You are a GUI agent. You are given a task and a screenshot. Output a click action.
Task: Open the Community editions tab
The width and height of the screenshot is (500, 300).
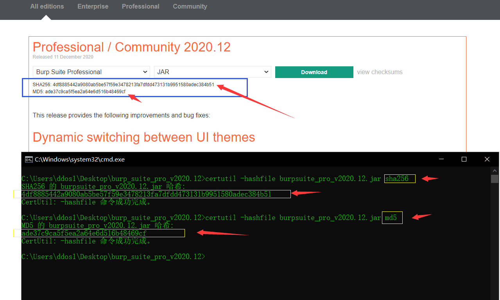pos(190,6)
